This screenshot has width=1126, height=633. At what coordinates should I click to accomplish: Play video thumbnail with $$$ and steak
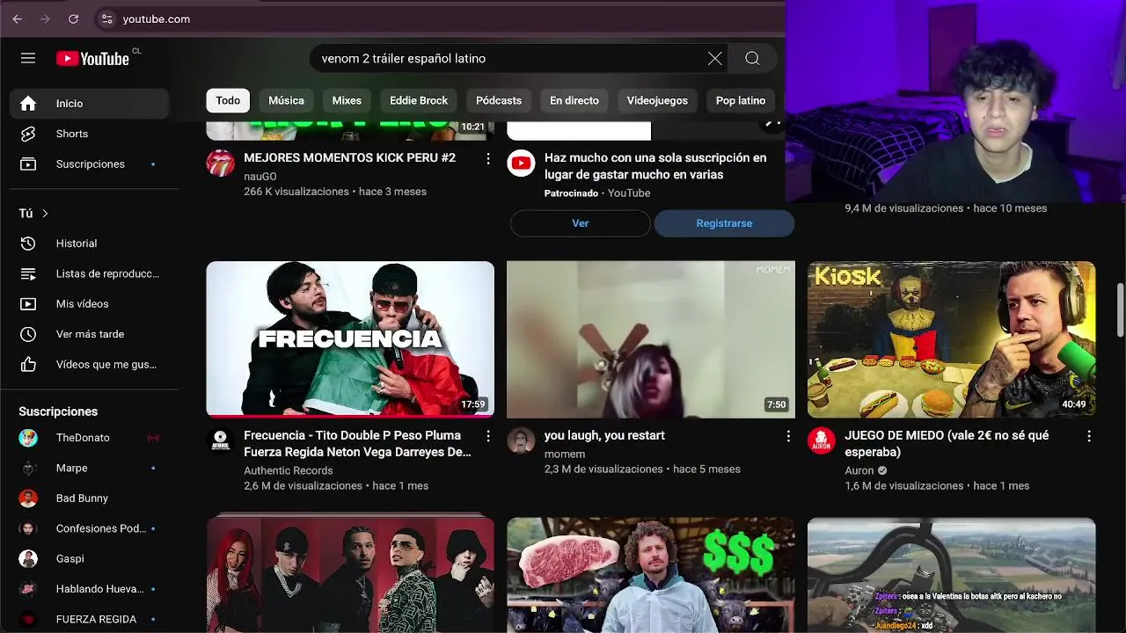coord(651,575)
